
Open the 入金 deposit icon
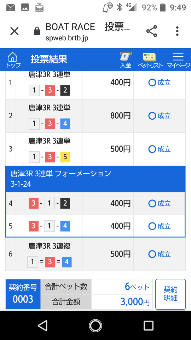point(126,60)
